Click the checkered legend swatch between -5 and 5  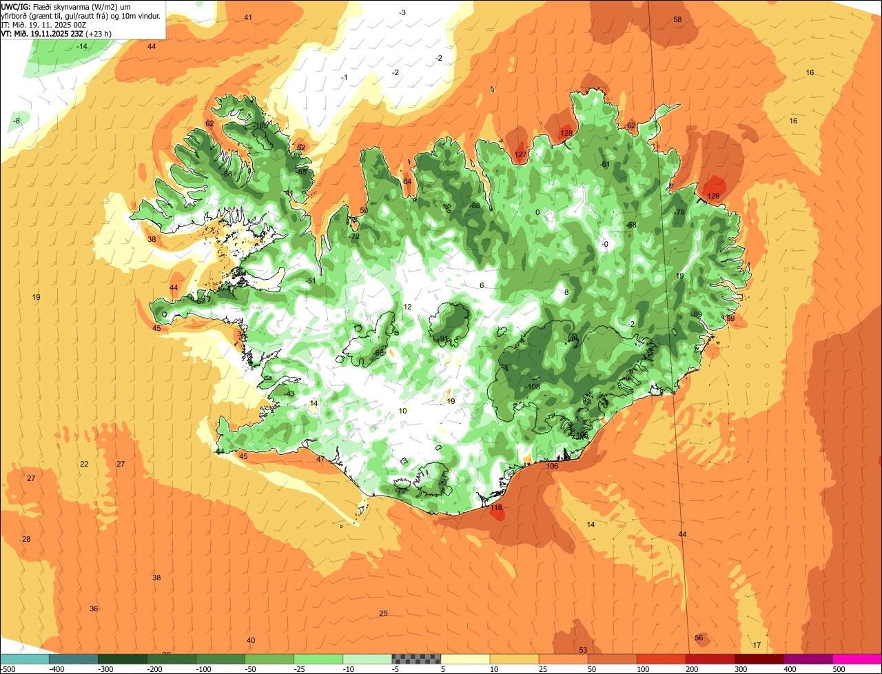point(416,660)
